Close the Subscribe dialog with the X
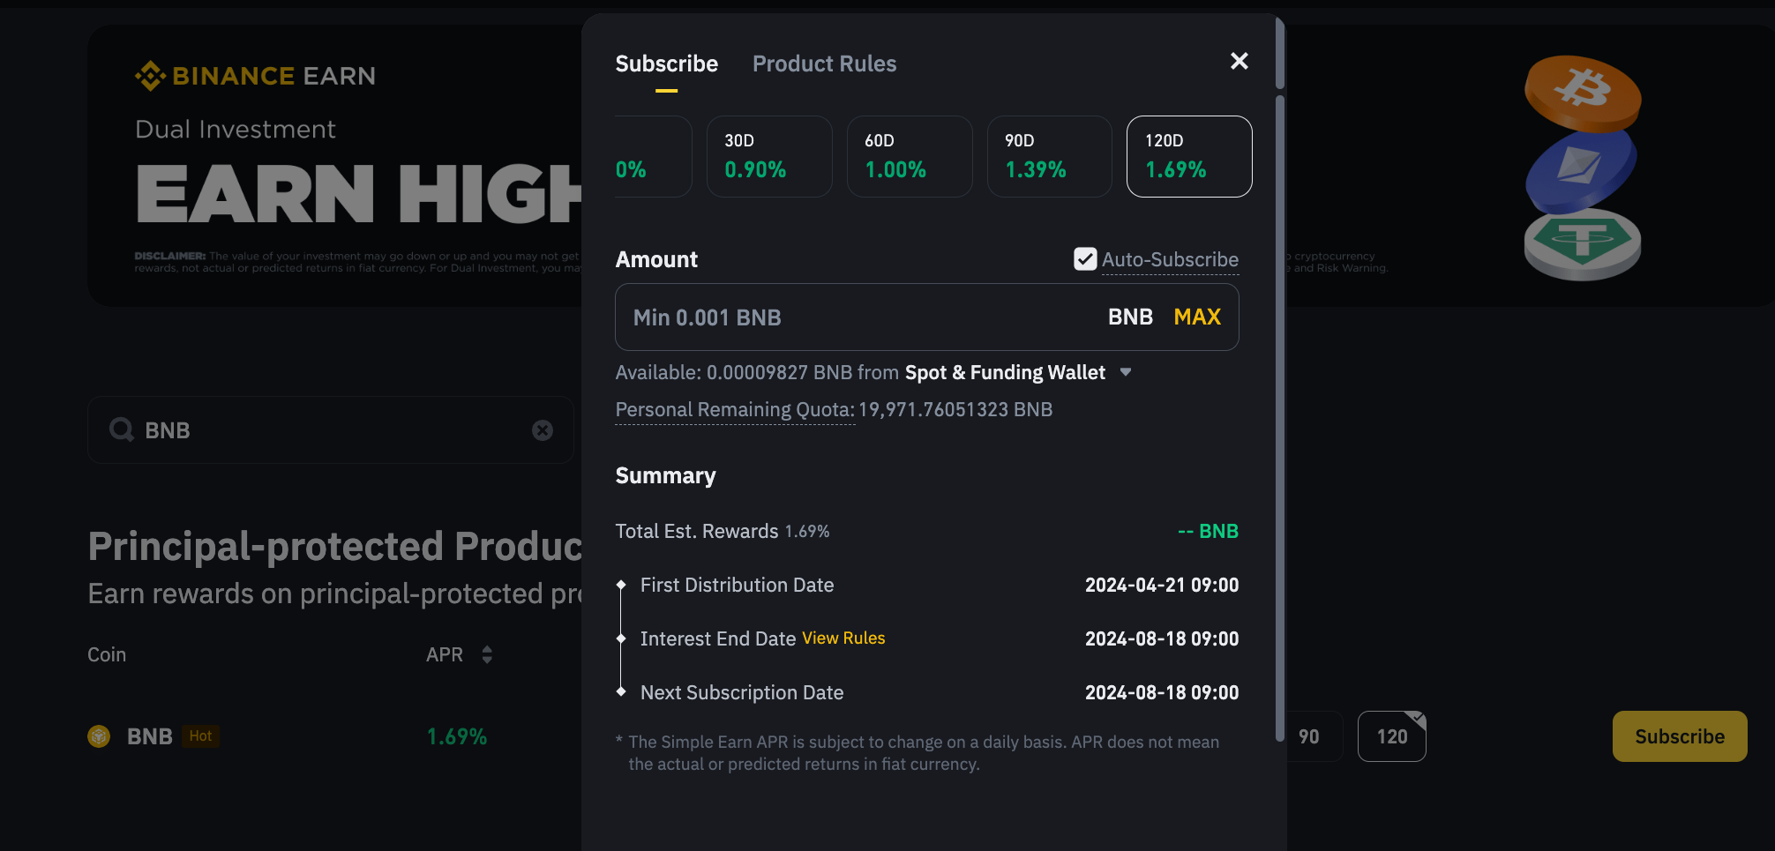 point(1239,61)
